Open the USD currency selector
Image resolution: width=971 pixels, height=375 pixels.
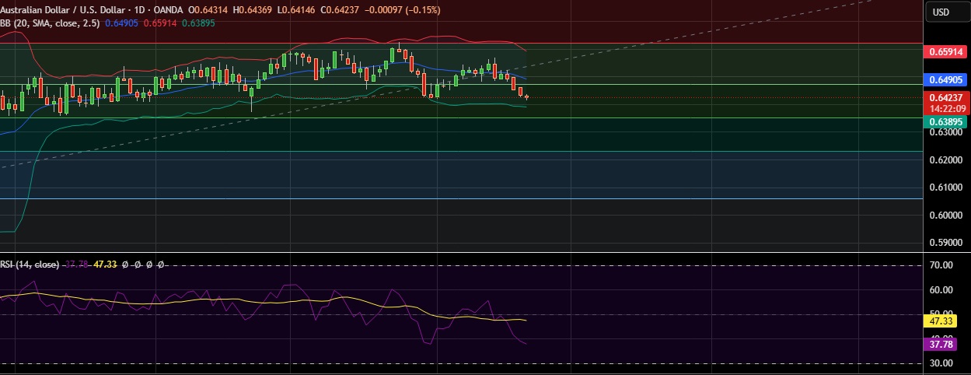[x=941, y=12]
